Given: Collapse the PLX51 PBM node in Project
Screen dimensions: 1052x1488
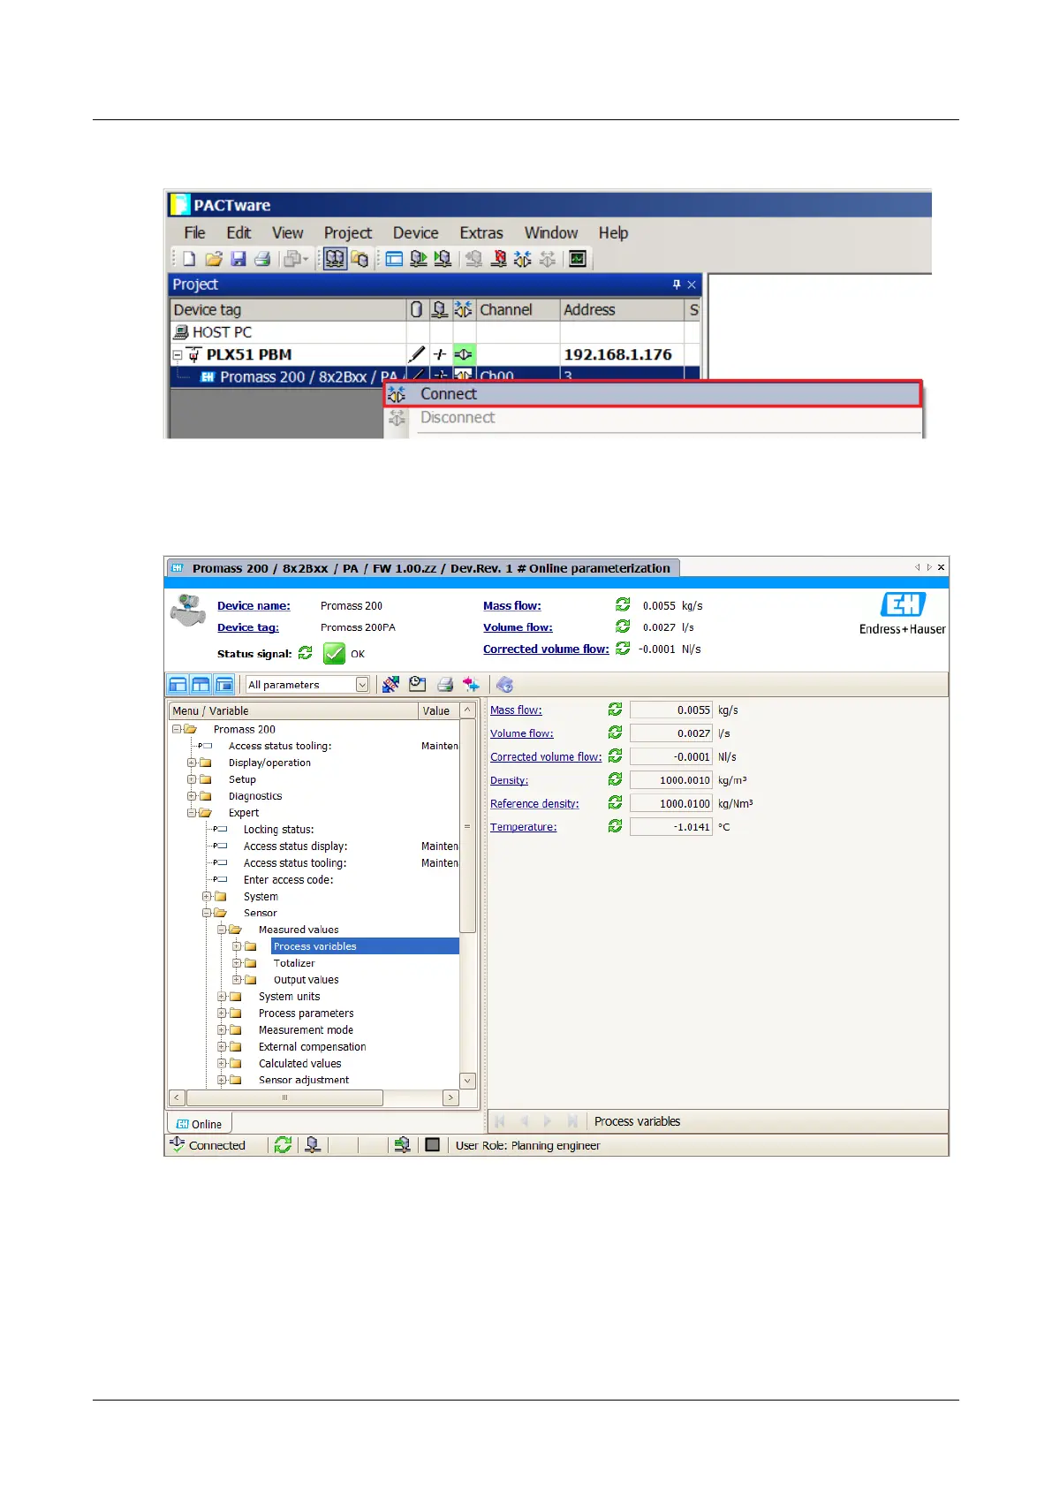Looking at the screenshot, I should [178, 354].
